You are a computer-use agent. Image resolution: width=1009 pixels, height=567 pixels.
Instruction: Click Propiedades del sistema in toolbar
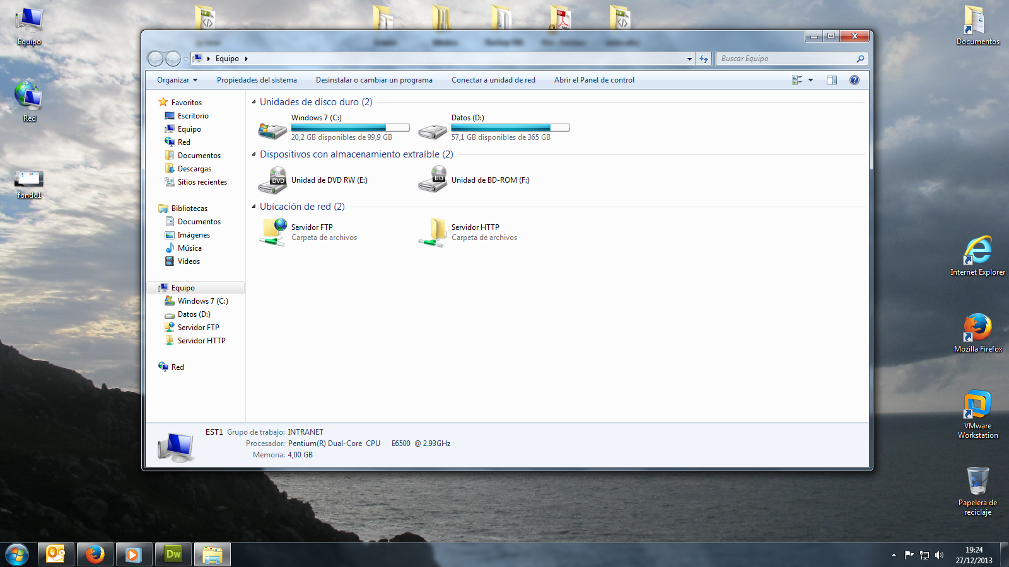257,80
